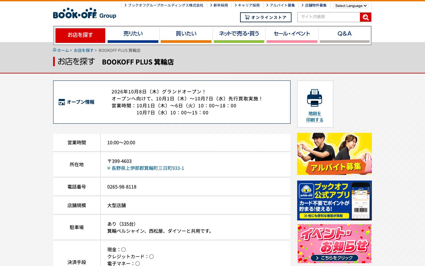Focus the サイト内検索 search field
Screen dimensions: 425x266
(329, 17)
